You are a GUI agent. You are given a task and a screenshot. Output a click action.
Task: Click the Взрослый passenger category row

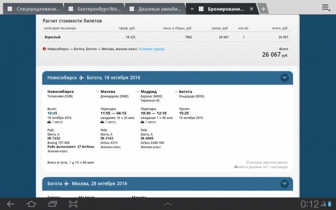(x=168, y=37)
